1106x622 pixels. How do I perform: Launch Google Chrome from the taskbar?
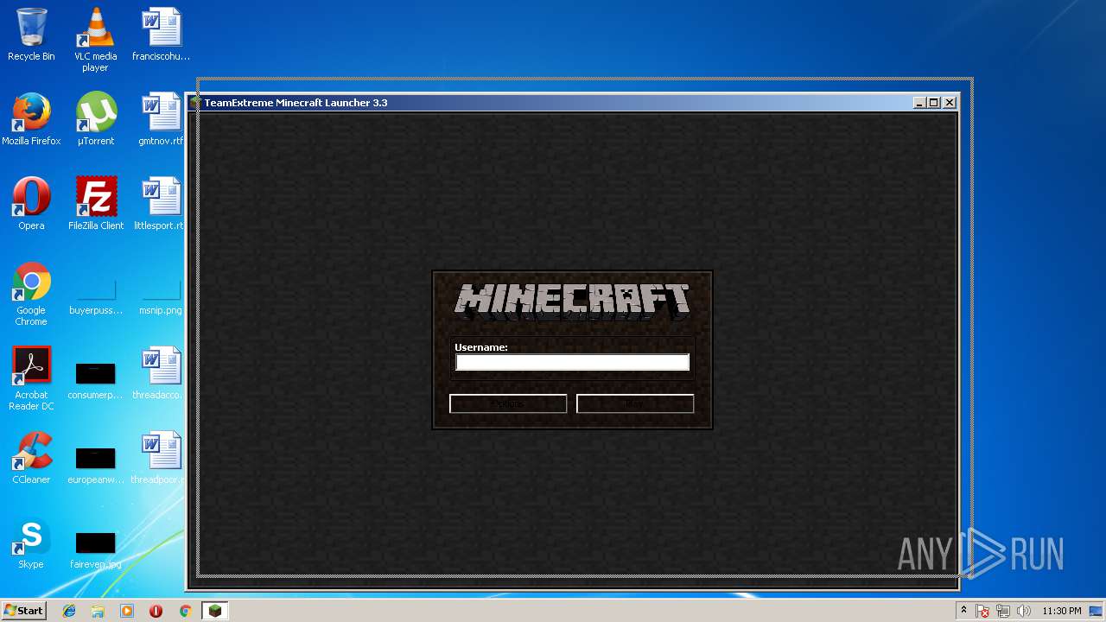tap(185, 611)
